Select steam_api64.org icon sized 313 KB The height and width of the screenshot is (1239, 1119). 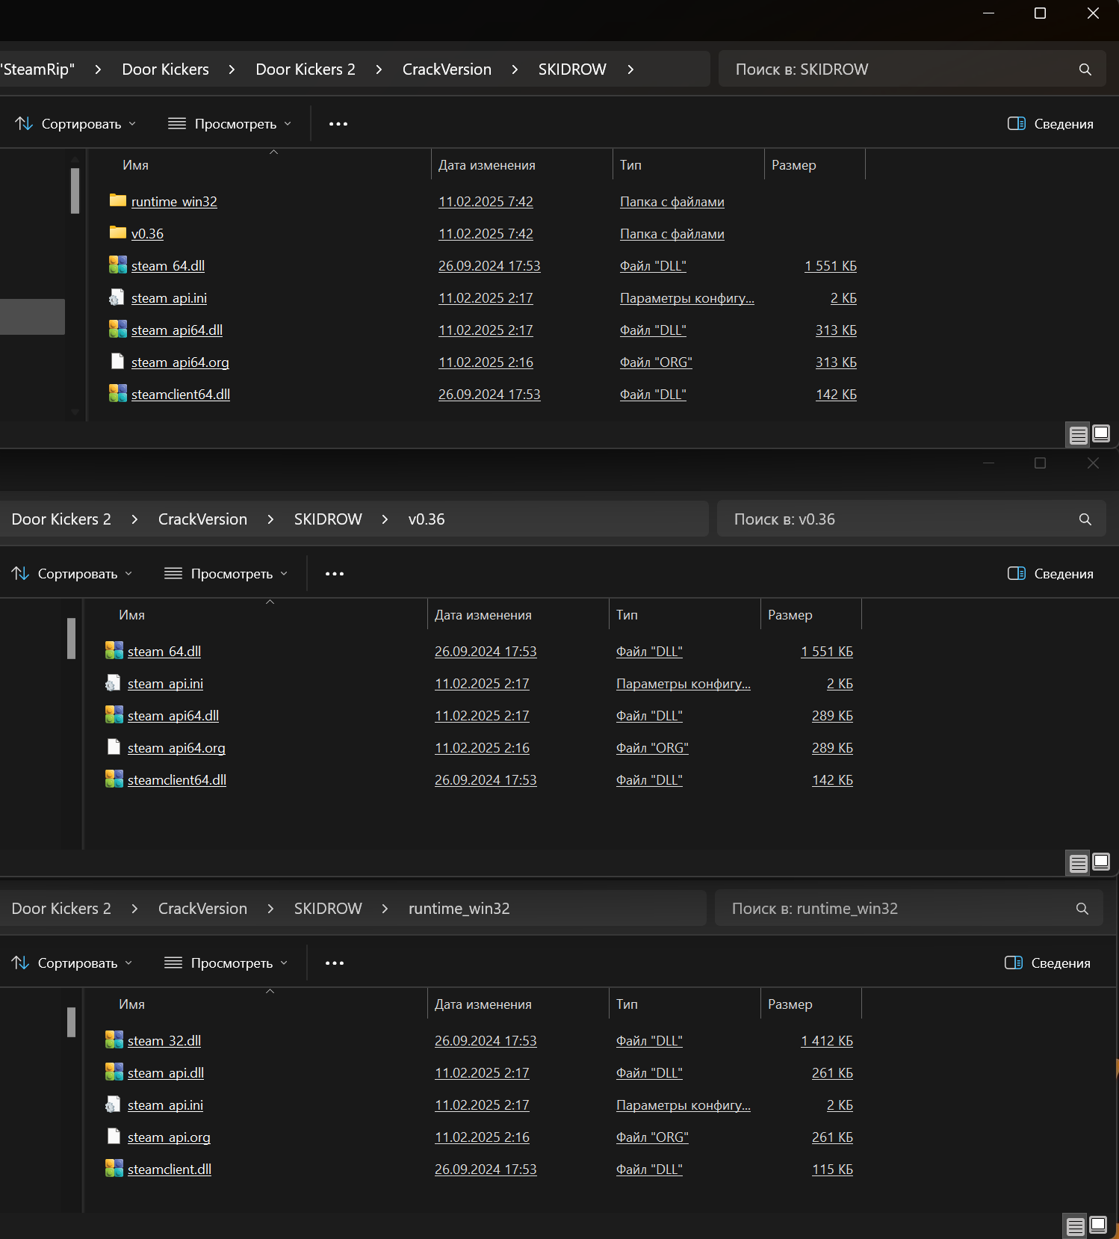click(x=117, y=361)
